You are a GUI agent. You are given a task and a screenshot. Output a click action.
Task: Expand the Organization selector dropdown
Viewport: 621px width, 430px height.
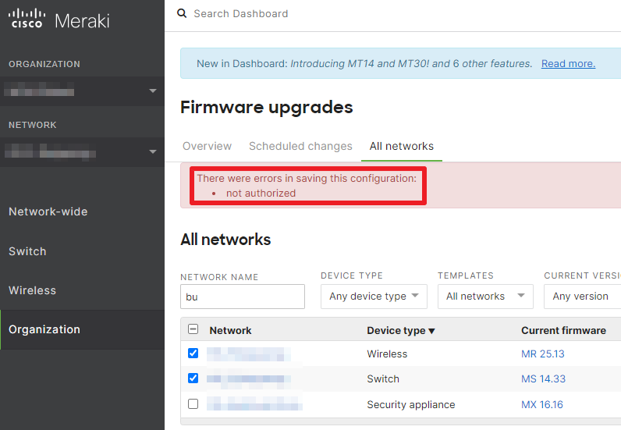tap(152, 91)
